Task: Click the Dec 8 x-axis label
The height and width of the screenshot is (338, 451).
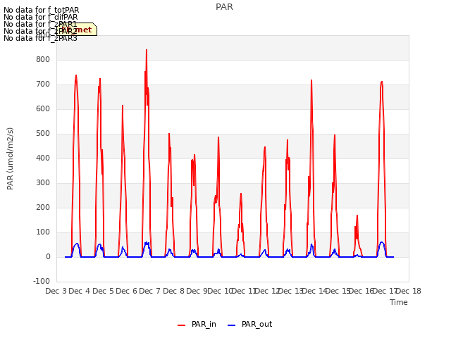Action: (173, 291)
